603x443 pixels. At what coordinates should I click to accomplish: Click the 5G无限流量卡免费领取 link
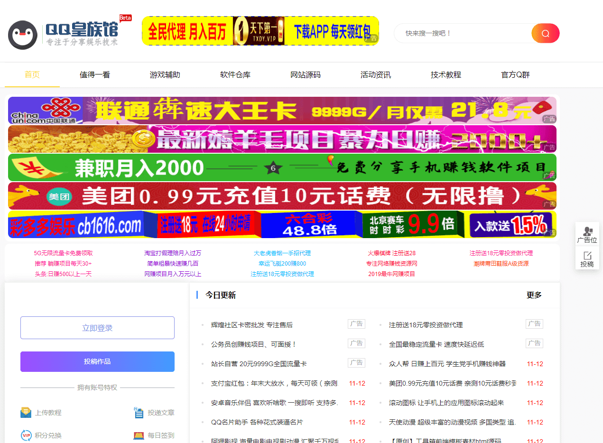tap(63, 253)
